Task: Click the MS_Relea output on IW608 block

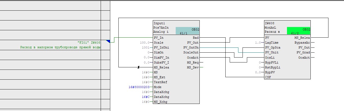Action: (x=302, y=38)
